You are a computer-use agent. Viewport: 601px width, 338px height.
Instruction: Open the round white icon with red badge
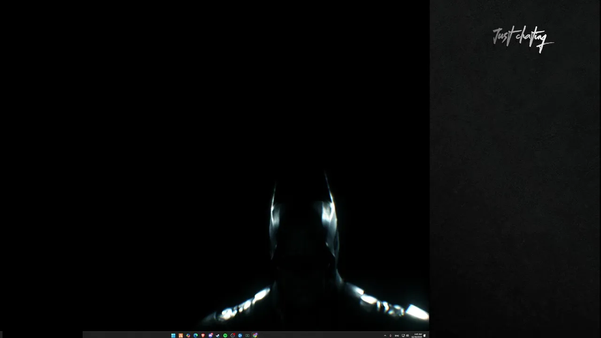point(232,336)
